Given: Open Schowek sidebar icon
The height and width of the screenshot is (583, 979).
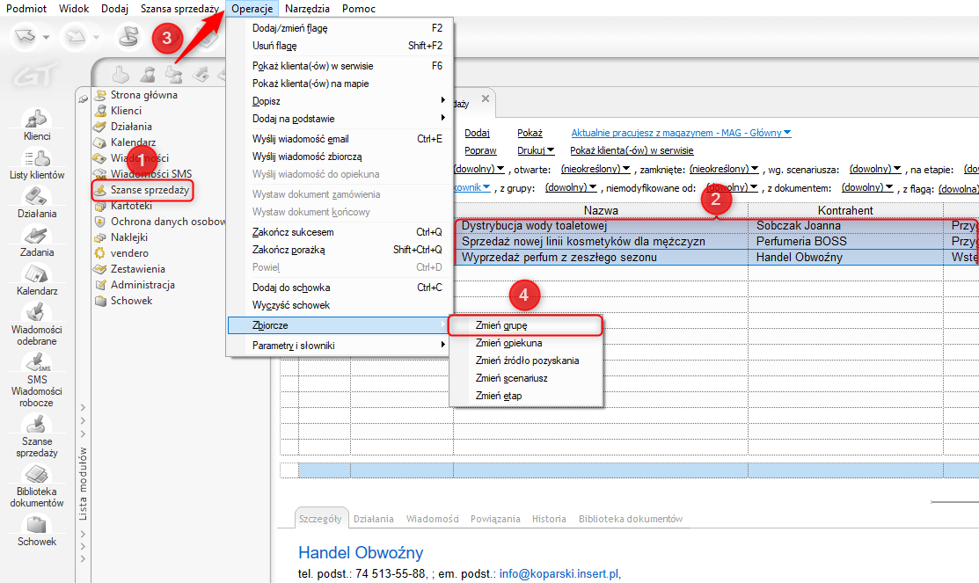Looking at the screenshot, I should [x=37, y=531].
